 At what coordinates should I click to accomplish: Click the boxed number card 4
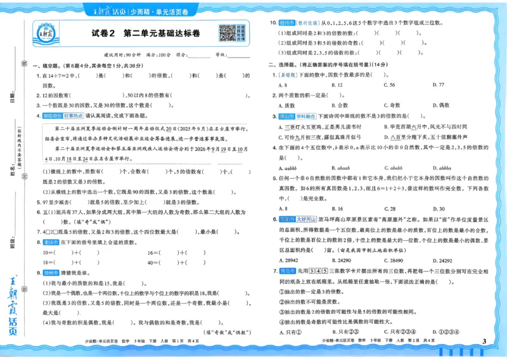point(319,271)
